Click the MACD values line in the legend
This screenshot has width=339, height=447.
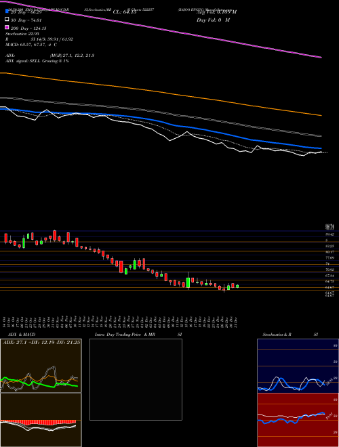(31, 45)
